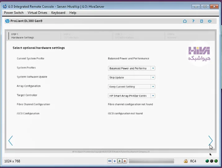Play the console recording
Screen dimensions: 222x168
[120, 161]
